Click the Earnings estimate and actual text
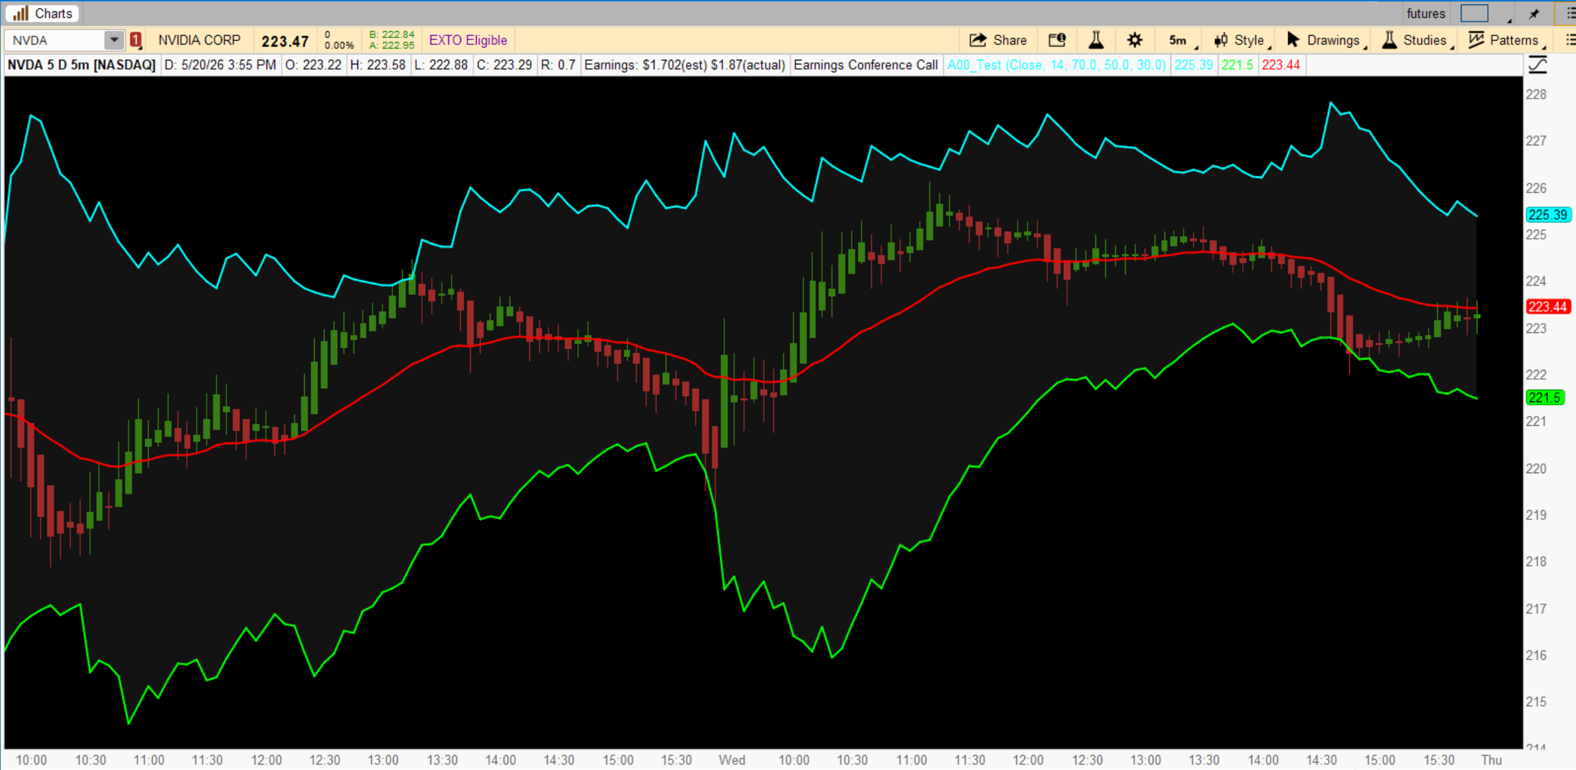Image resolution: width=1576 pixels, height=770 pixels. point(685,64)
